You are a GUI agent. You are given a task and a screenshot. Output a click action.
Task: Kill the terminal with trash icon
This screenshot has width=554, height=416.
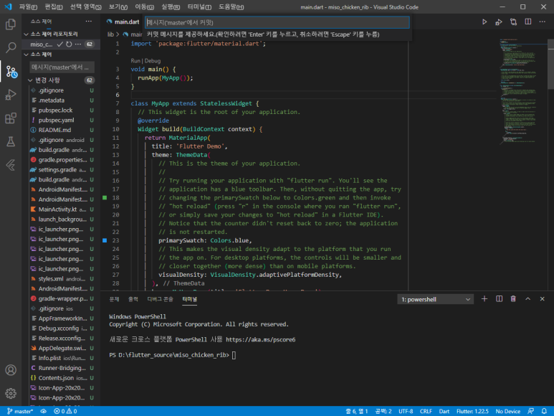(x=513, y=299)
